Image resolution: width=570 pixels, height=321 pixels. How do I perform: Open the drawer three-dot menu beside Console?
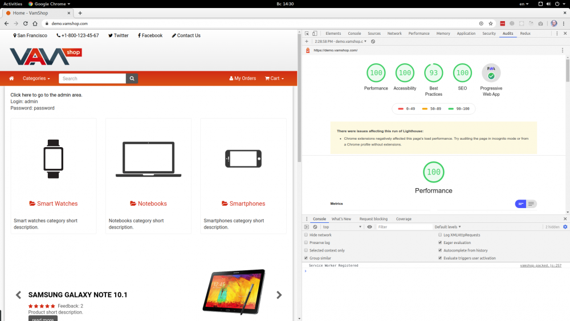coord(307,219)
